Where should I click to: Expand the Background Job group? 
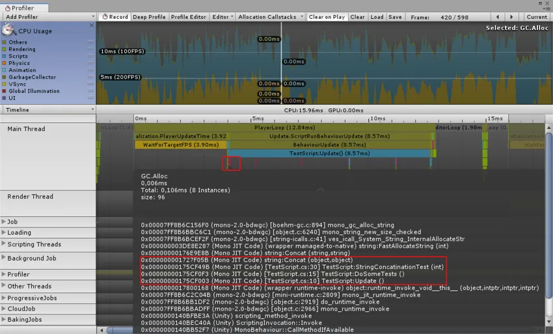(3, 257)
